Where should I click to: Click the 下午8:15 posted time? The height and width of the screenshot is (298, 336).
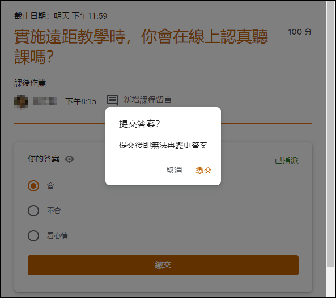click(x=81, y=101)
